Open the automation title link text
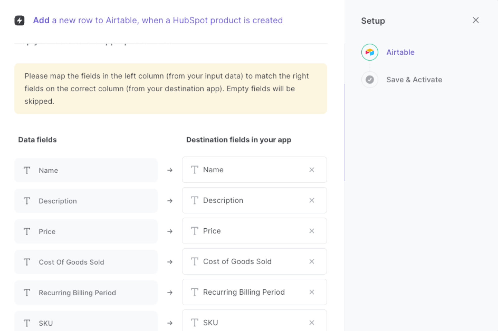Viewport: 498px width, 331px height. coord(158,20)
